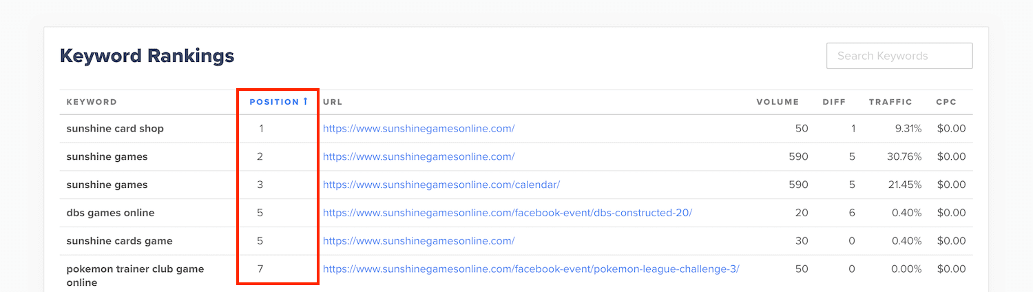1033x292 pixels.
Task: Sort the table by Position header
Action: pyautogui.click(x=275, y=102)
